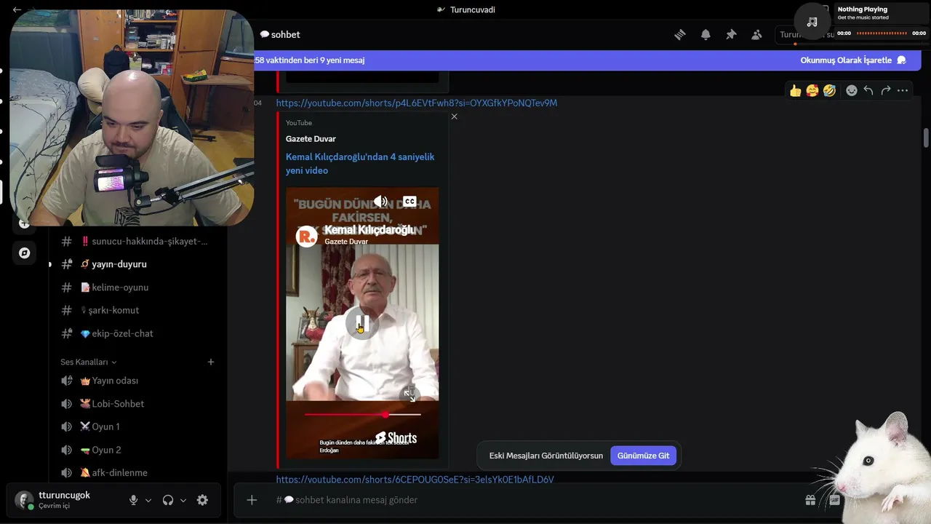Screen dimensions: 931x524
Task: Close the Gazete Duvar video embed
Action: [x=455, y=116]
